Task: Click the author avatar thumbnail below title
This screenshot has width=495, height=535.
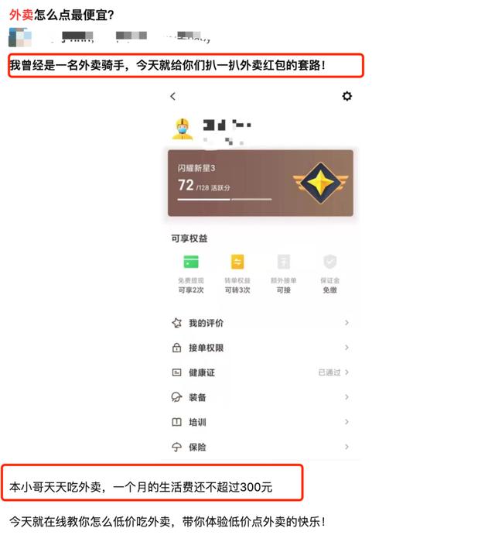Action: pyautogui.click(x=20, y=37)
